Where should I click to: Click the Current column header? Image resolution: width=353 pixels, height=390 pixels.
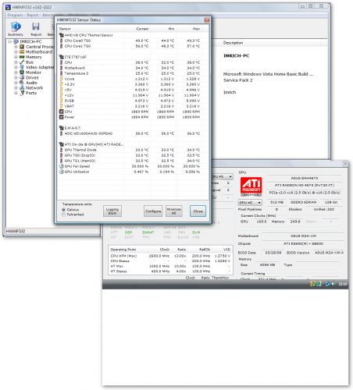click(137, 29)
